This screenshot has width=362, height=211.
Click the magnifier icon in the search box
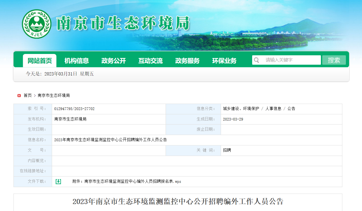pyautogui.click(x=257, y=60)
